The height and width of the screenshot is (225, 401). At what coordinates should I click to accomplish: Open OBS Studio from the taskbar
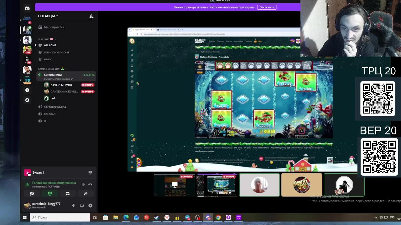pyautogui.click(x=198, y=217)
